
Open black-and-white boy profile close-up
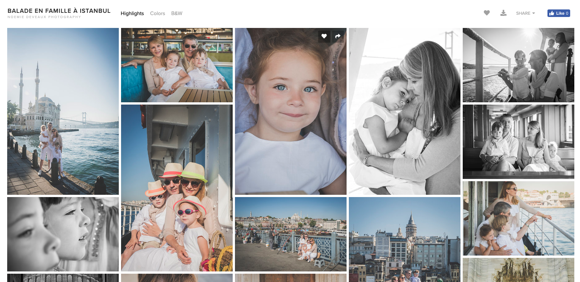(63, 234)
